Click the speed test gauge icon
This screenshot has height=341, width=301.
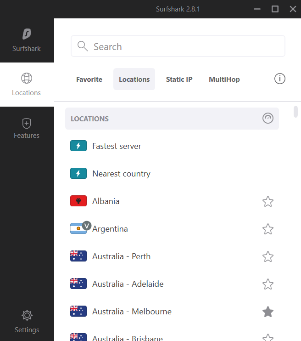(x=268, y=118)
